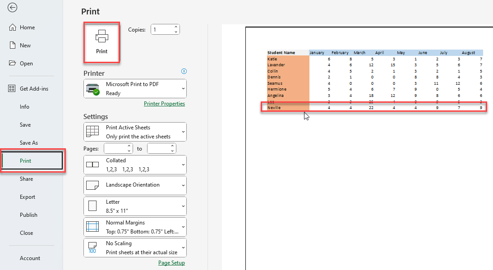Open the Page Setup link
The height and width of the screenshot is (270, 493).
pos(171,262)
